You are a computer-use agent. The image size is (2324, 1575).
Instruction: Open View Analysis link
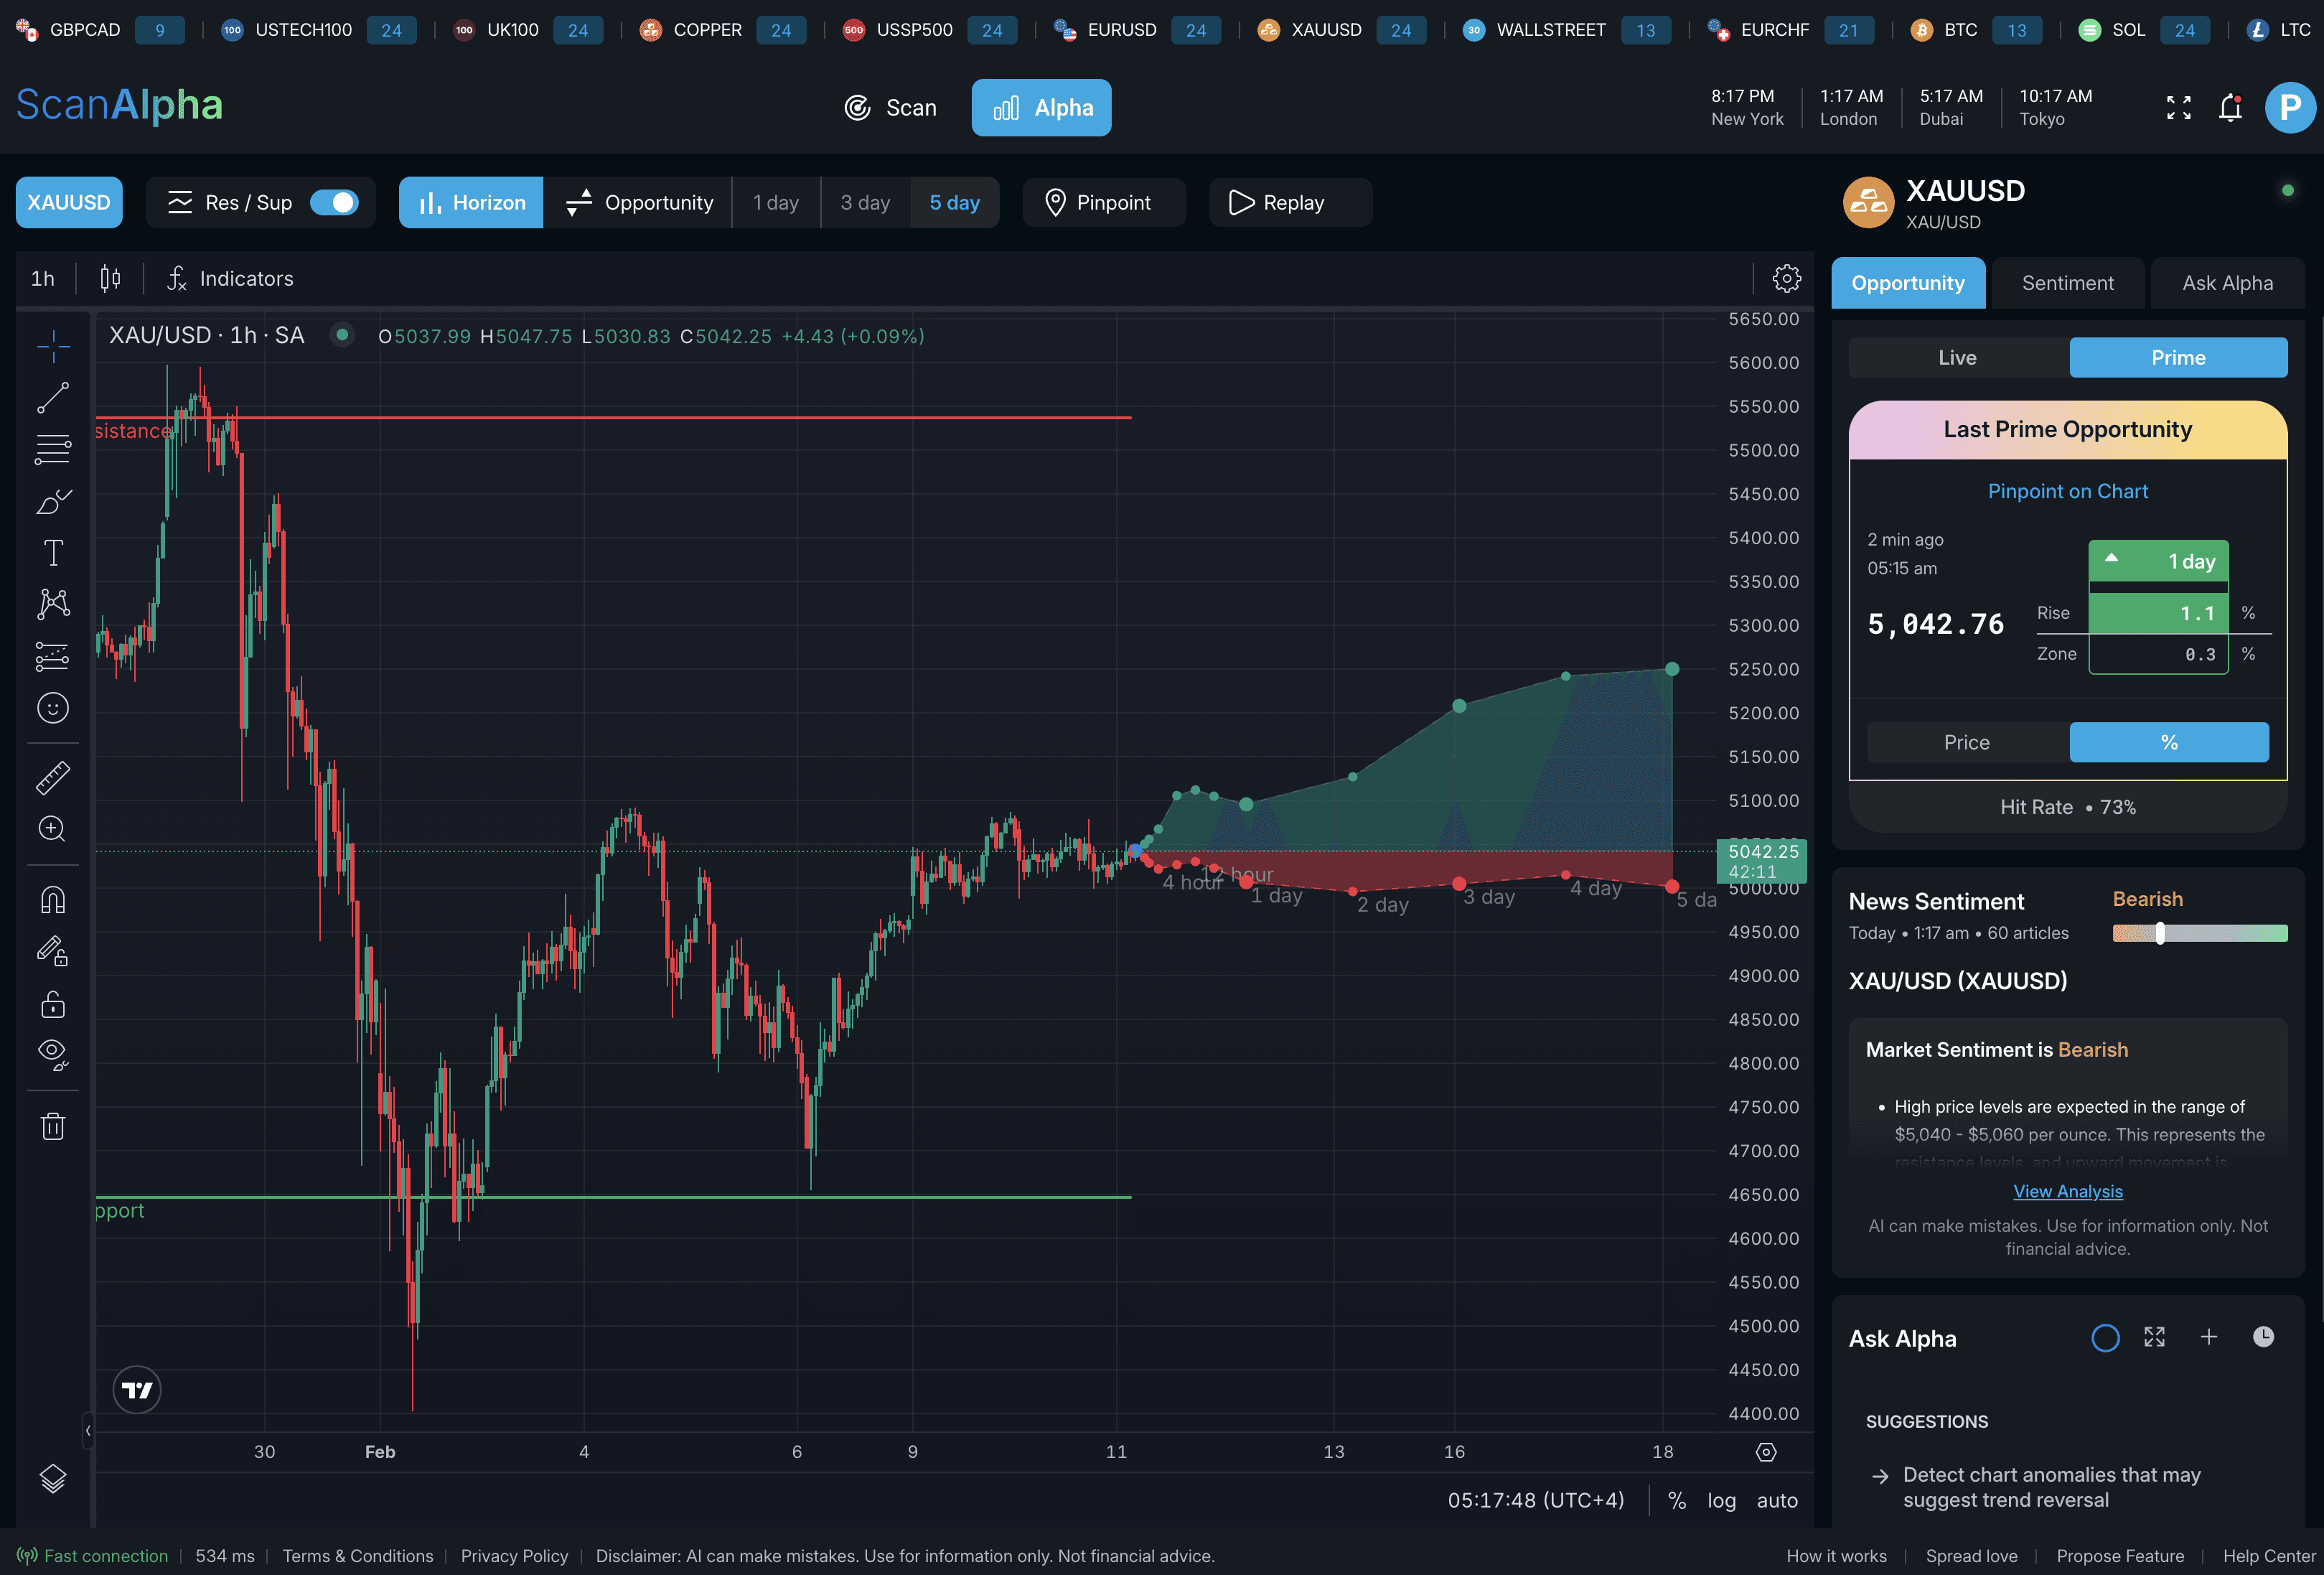coord(2067,1191)
